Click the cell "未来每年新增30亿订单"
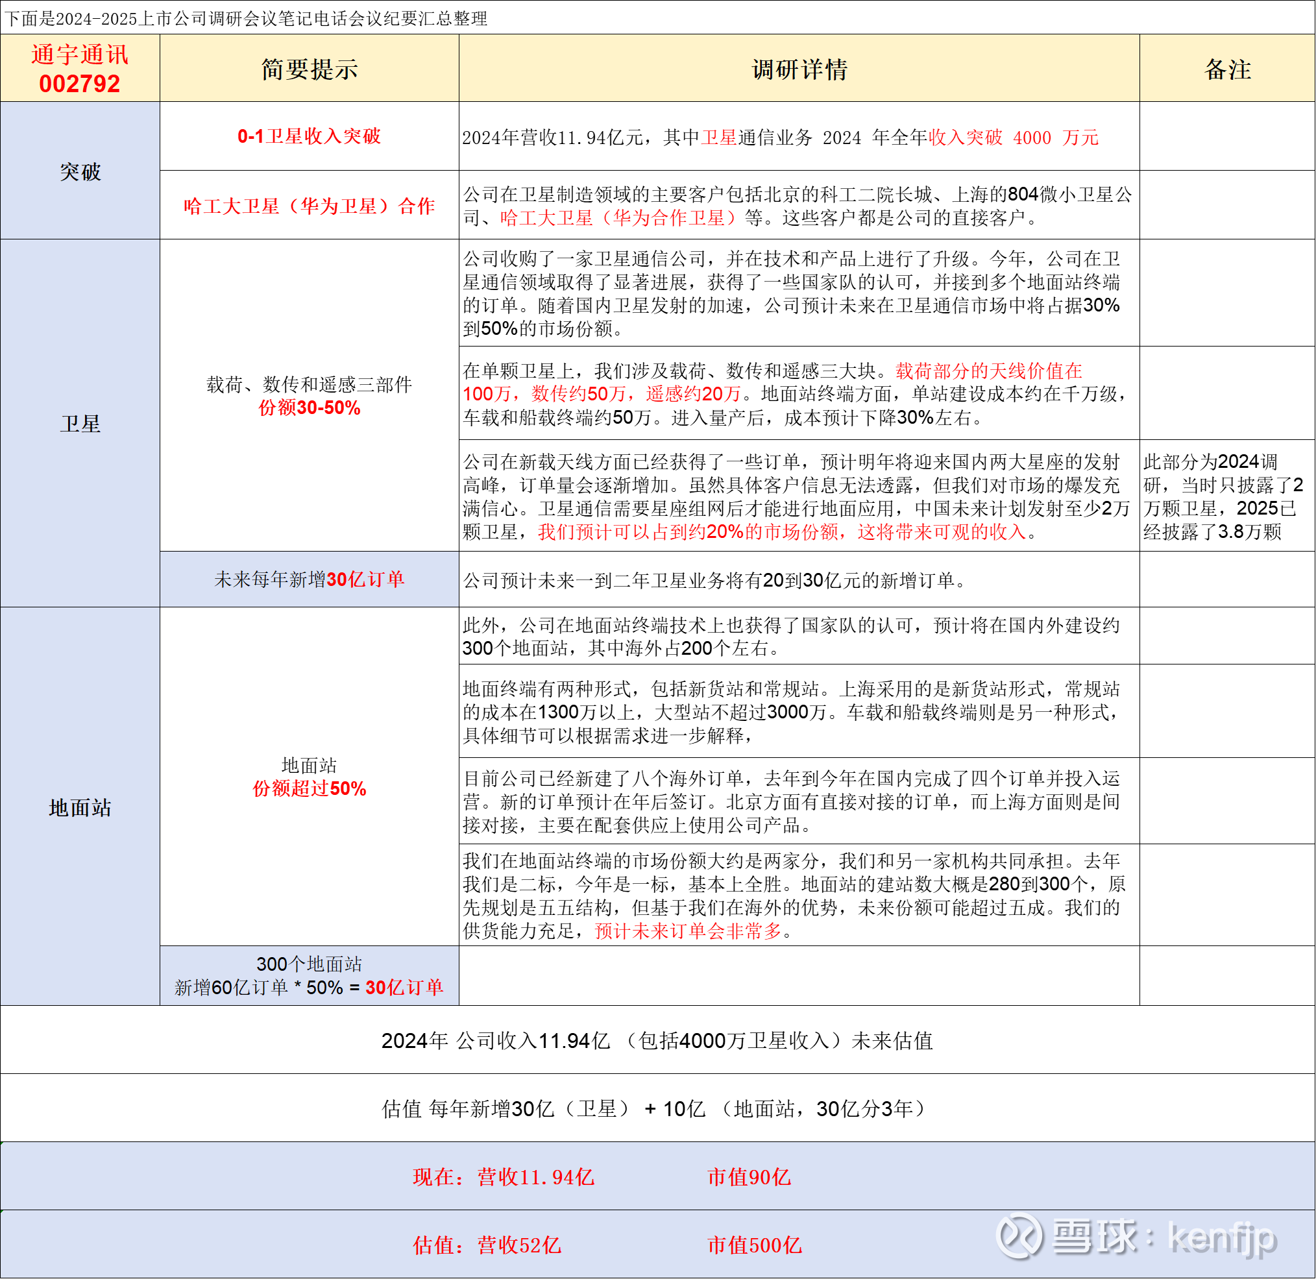The image size is (1316, 1279). click(x=310, y=579)
